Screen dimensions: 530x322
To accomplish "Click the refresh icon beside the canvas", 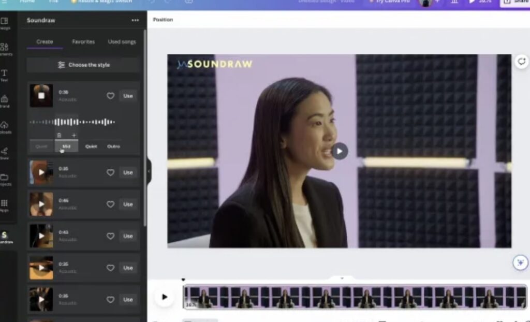I will pos(521,62).
